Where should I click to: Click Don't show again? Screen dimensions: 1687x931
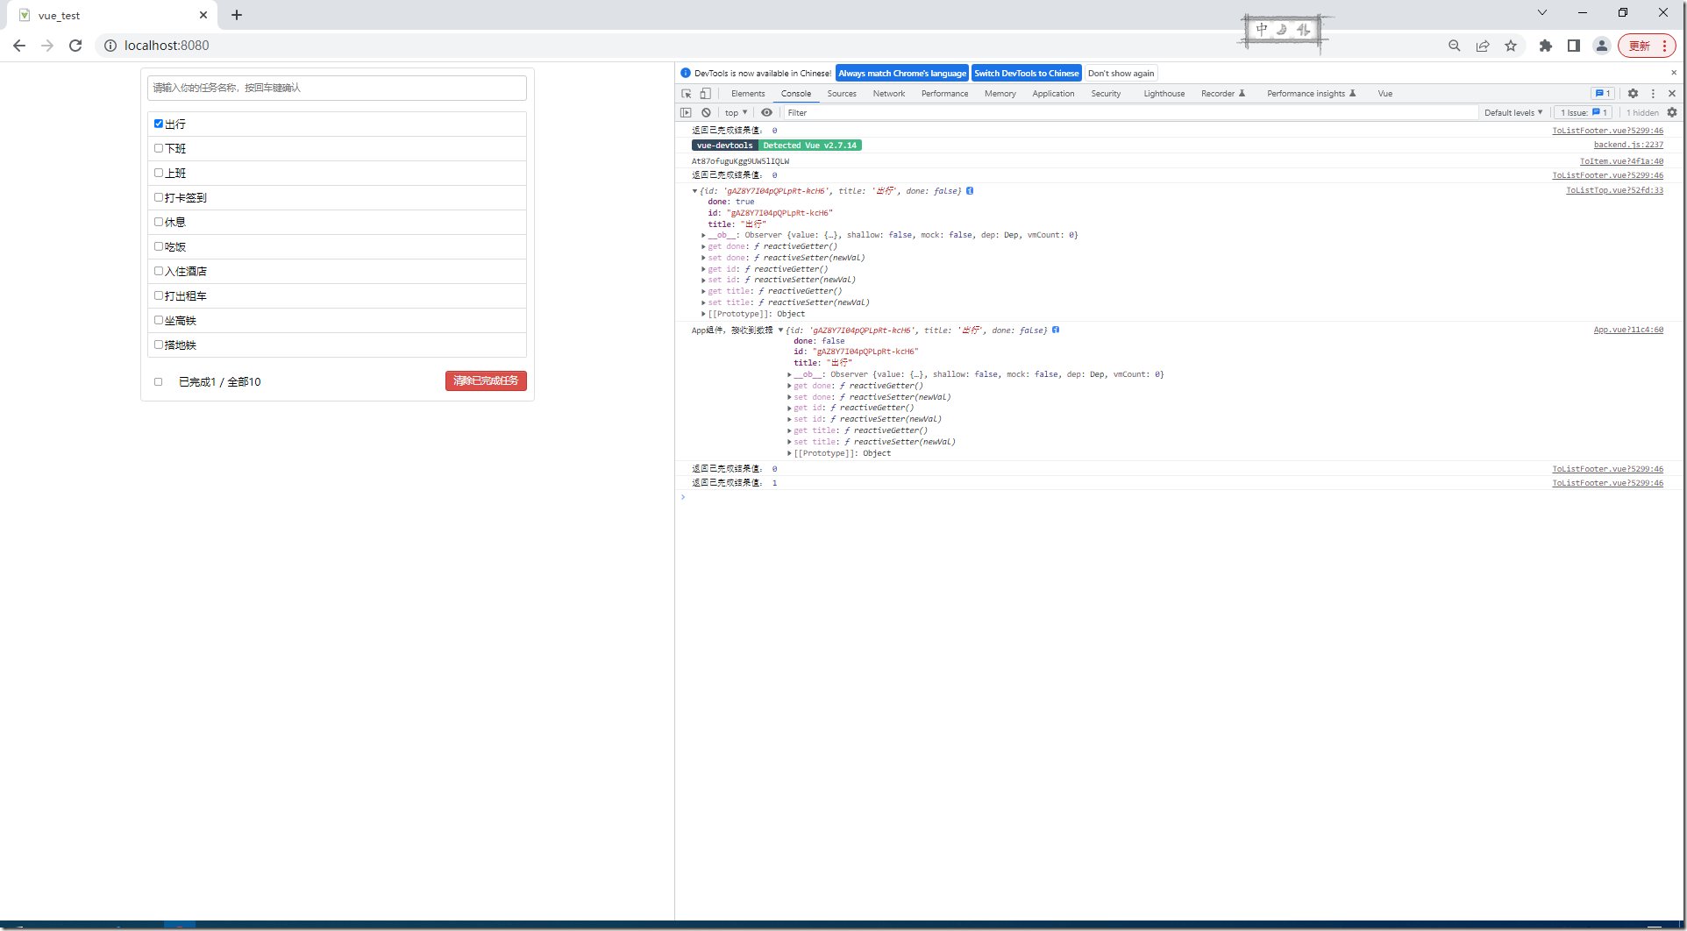pos(1121,74)
